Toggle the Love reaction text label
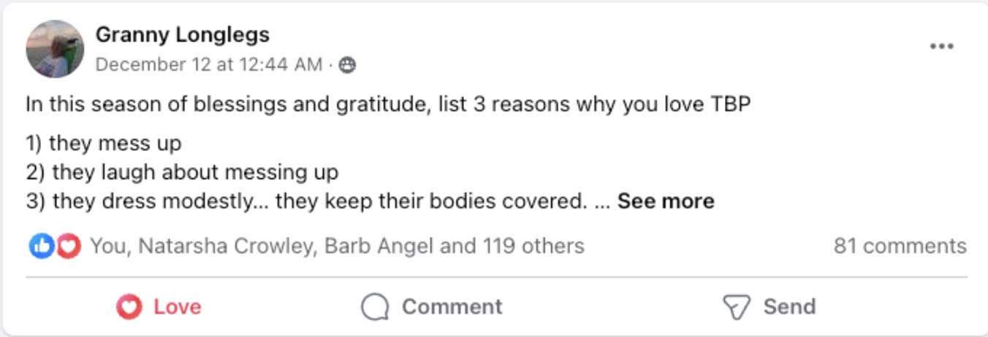The width and height of the screenshot is (988, 337). pos(178,307)
